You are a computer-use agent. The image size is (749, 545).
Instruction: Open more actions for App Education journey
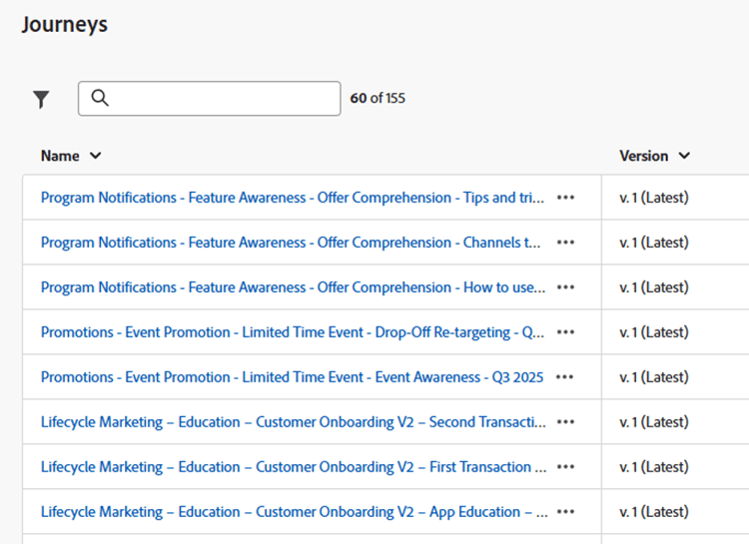click(566, 512)
